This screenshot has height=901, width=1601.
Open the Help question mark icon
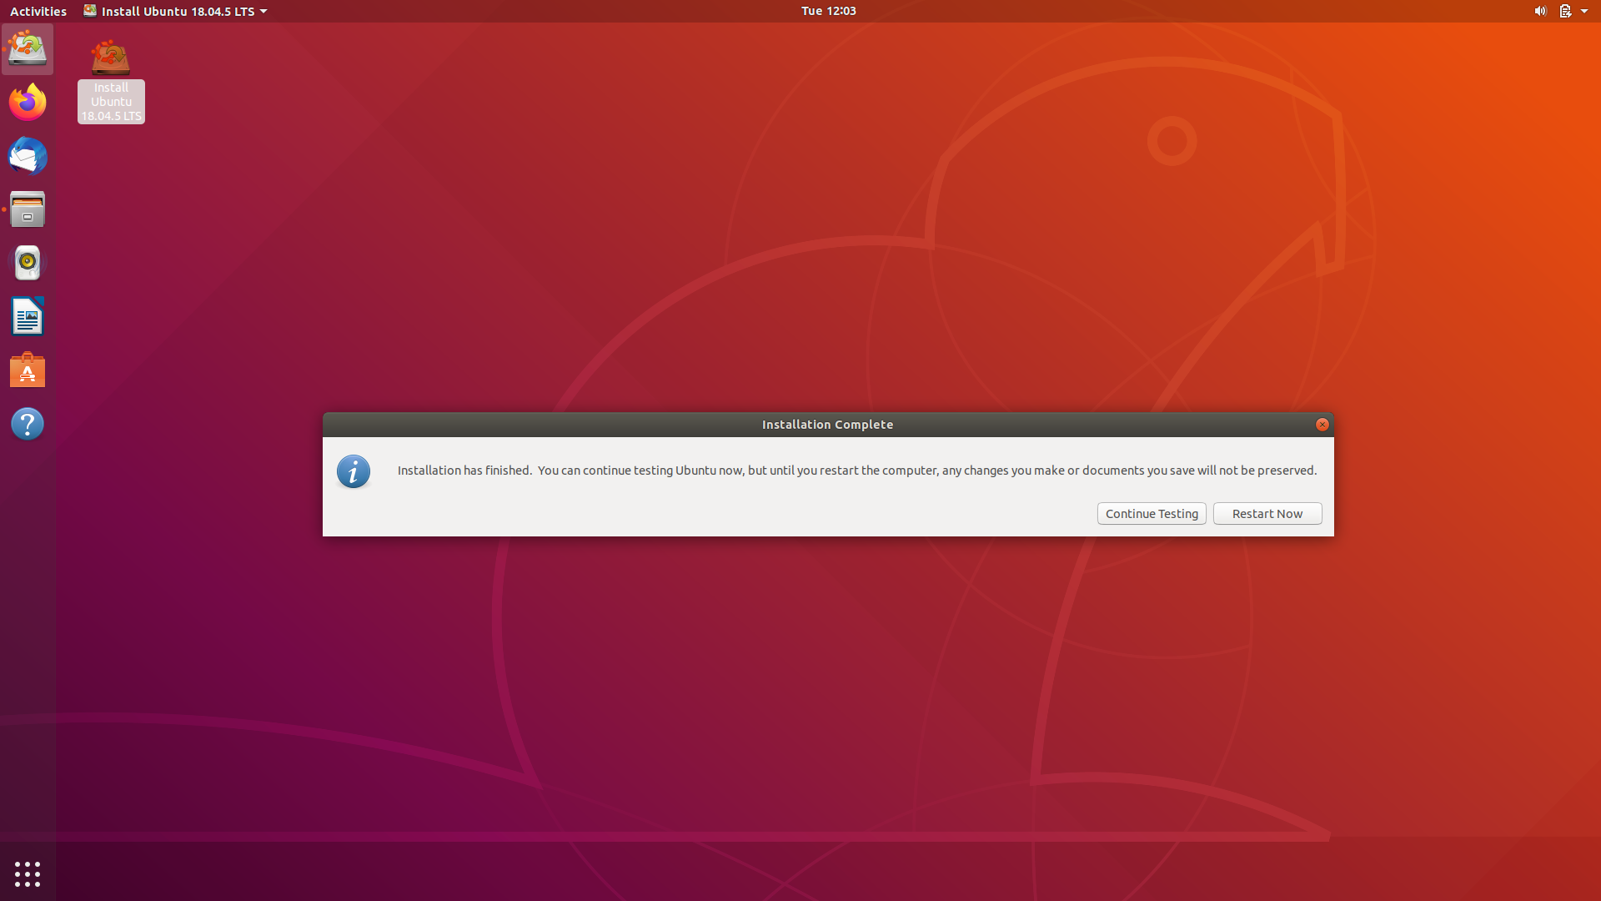tap(28, 424)
